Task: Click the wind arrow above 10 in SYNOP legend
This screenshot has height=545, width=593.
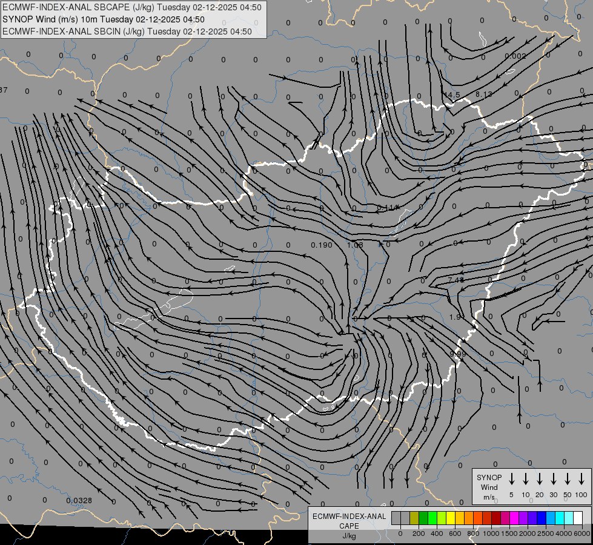Action: tap(526, 479)
